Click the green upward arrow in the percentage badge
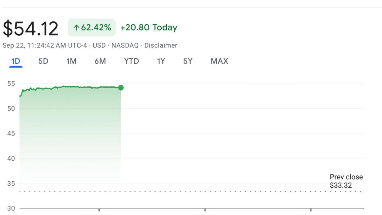 (77, 27)
